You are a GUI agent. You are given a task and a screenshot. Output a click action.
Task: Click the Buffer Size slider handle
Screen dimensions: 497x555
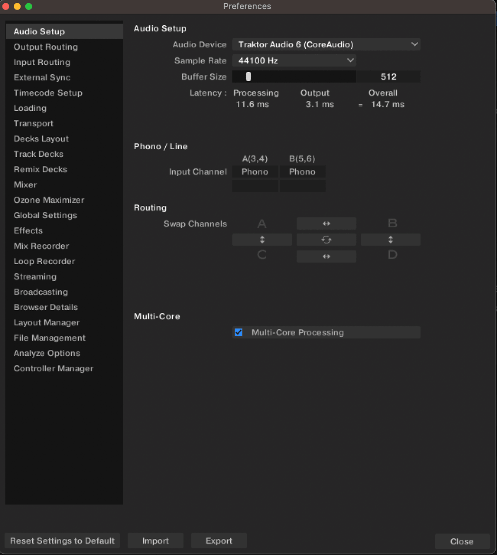click(x=248, y=77)
